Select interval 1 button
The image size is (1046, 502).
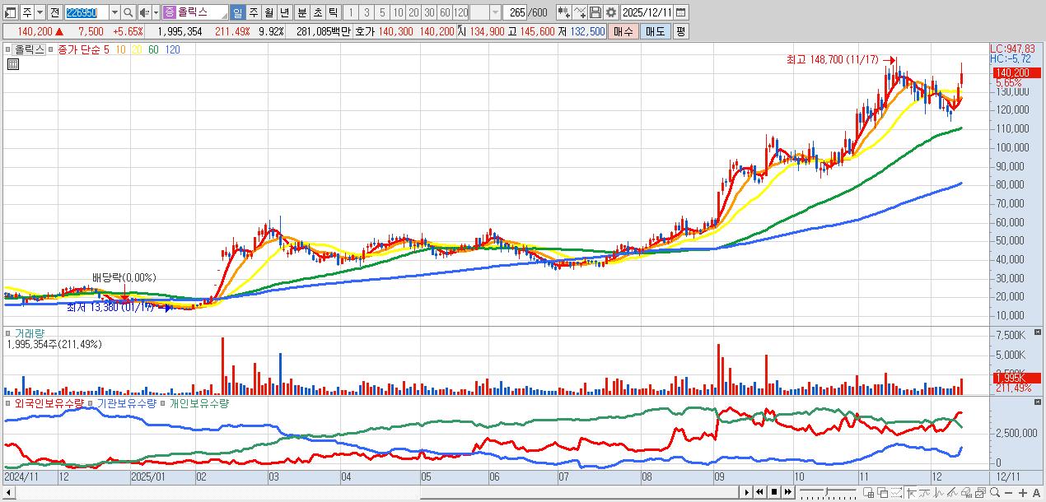coord(351,12)
